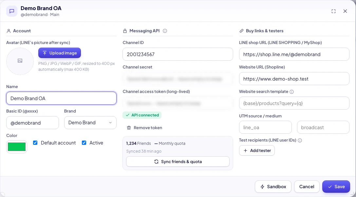Click the Sync friends & quota button
The width and height of the screenshot is (356, 197).
click(178, 161)
